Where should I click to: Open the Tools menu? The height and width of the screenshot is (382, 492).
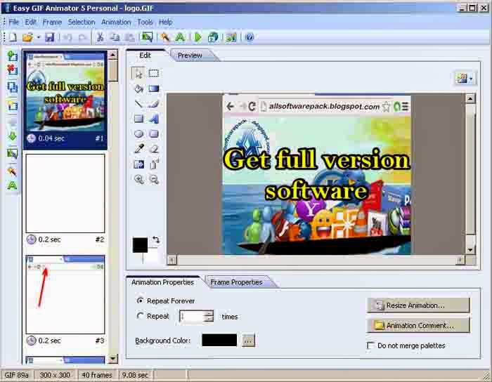tap(145, 22)
